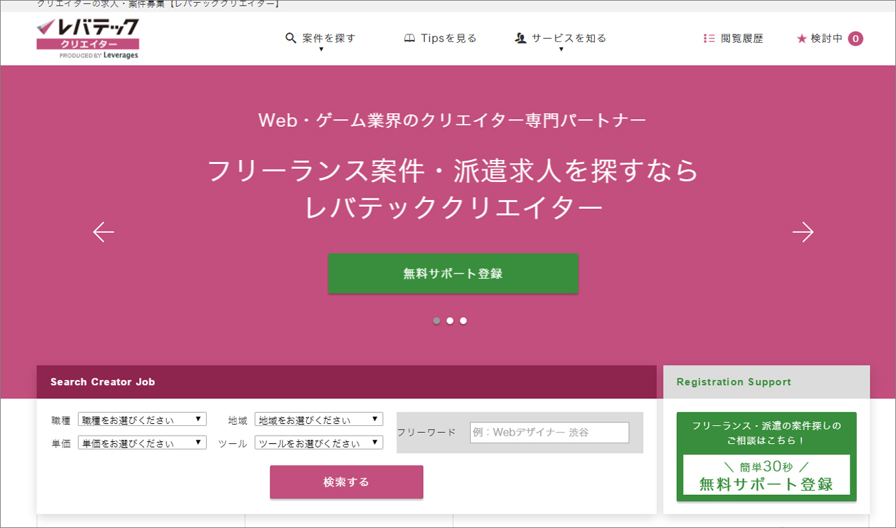Select the second carousel dot
The image size is (896, 528).
[450, 321]
